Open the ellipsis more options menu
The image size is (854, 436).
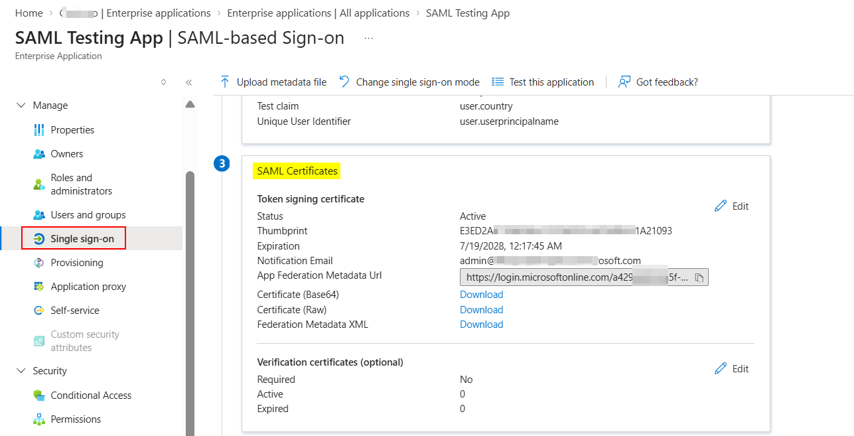click(x=369, y=38)
